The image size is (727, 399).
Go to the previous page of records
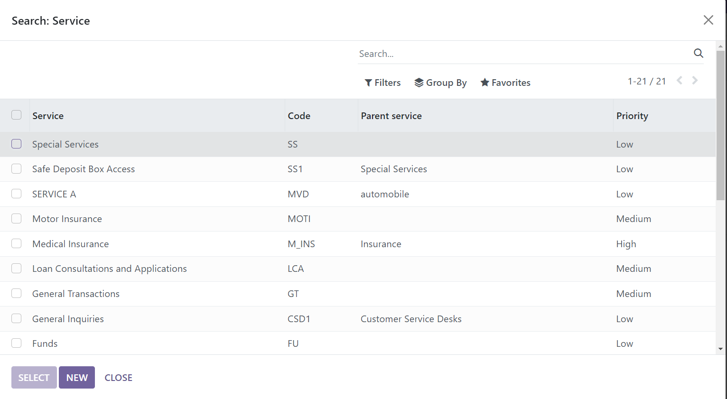[x=680, y=81]
